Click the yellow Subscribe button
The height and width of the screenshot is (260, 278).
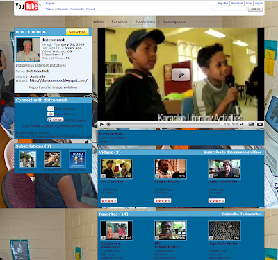pos(77,32)
